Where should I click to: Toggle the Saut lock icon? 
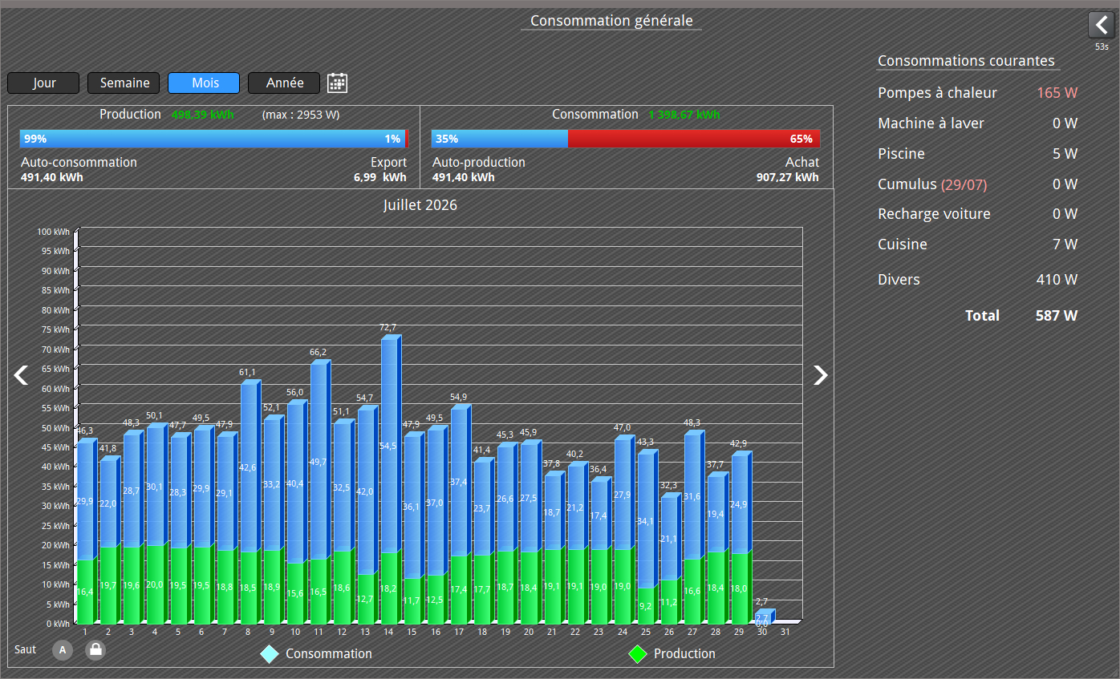(x=95, y=650)
